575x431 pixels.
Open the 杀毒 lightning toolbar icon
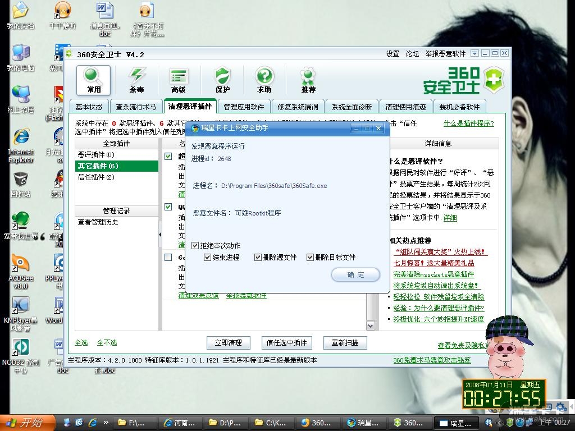136,80
